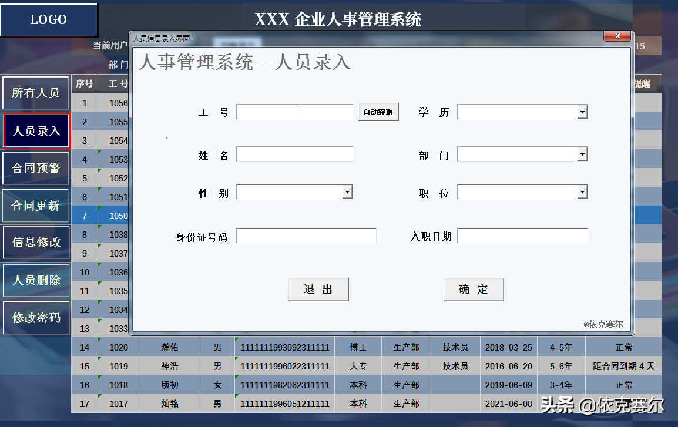The image size is (678, 427).
Task: Click date cell 2018-03-25
Action: click(509, 348)
